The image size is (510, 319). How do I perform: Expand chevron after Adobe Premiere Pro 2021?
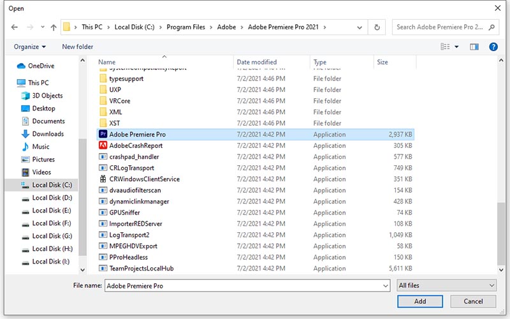click(324, 27)
